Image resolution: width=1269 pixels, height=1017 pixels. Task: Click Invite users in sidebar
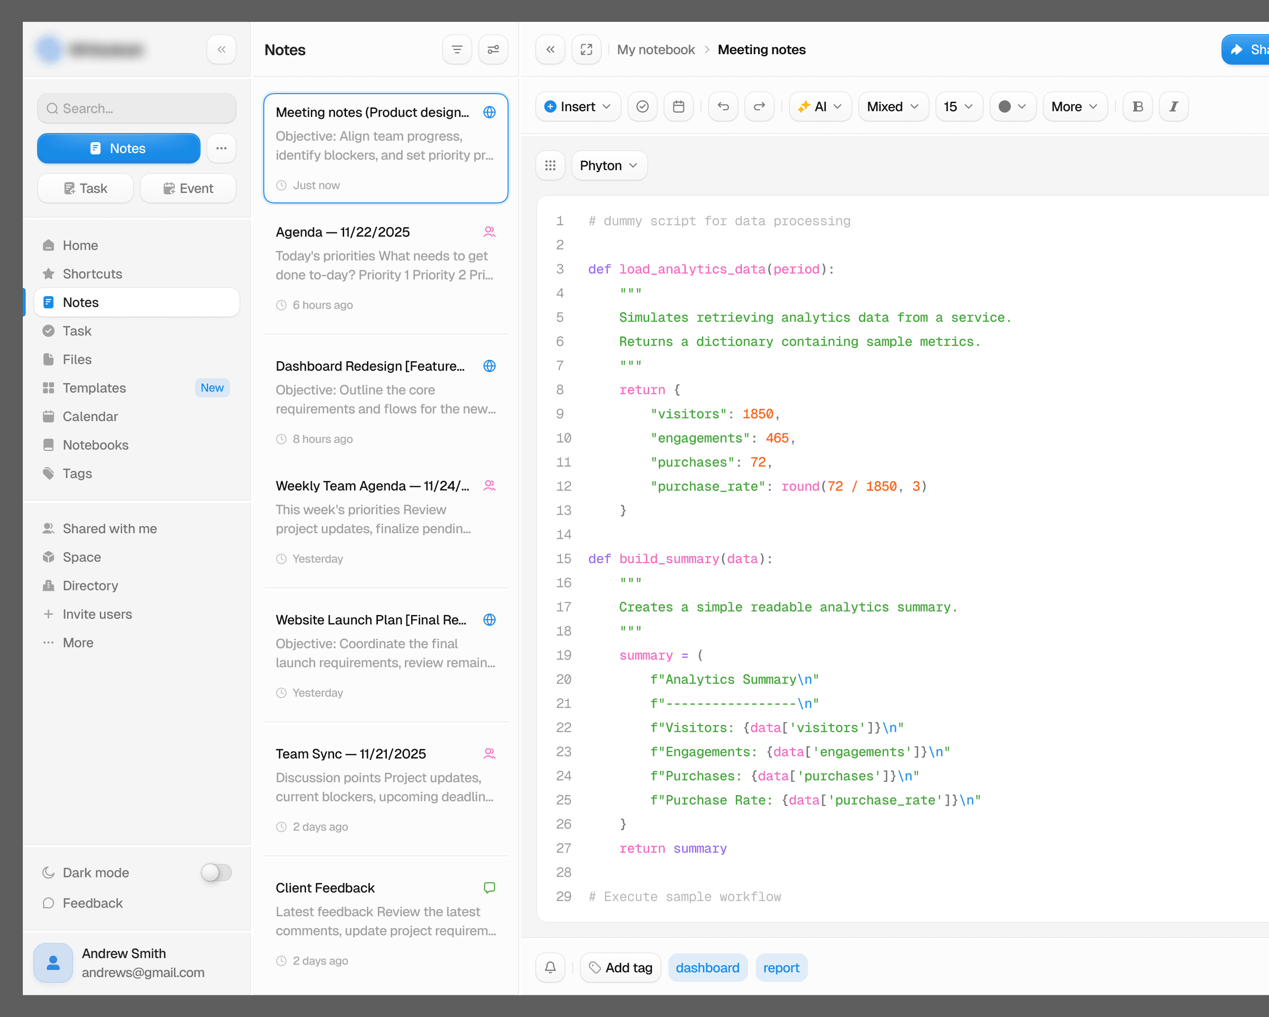pyautogui.click(x=137, y=614)
